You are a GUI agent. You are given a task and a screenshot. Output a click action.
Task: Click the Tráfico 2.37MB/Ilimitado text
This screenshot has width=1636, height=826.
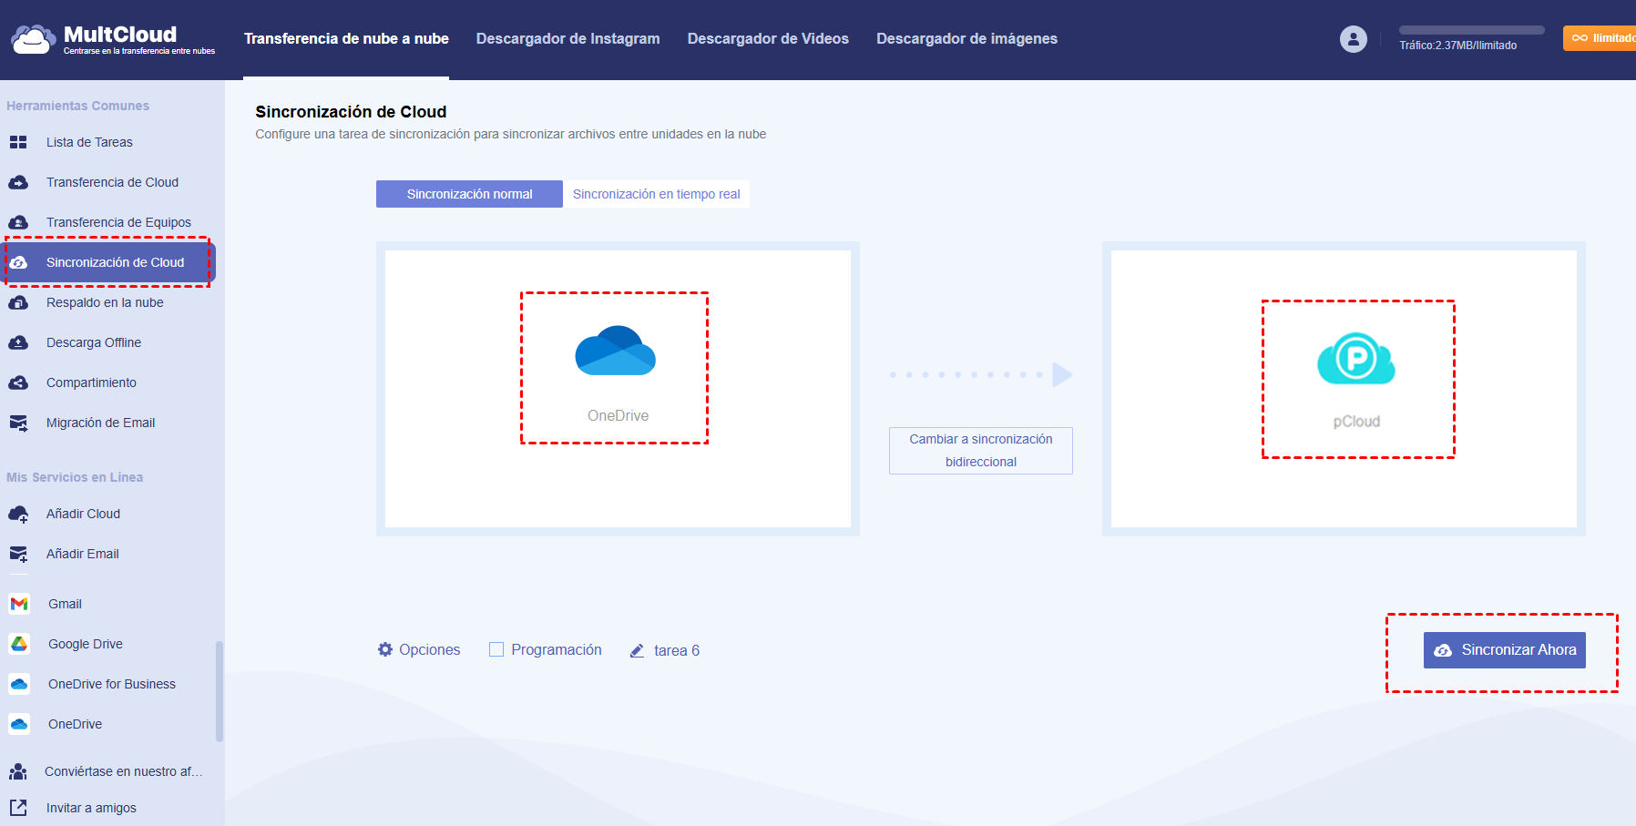[x=1458, y=46]
